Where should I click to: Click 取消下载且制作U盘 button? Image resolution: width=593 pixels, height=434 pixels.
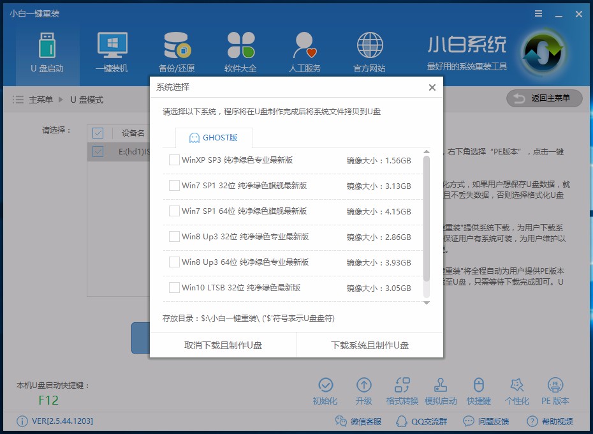tap(223, 344)
